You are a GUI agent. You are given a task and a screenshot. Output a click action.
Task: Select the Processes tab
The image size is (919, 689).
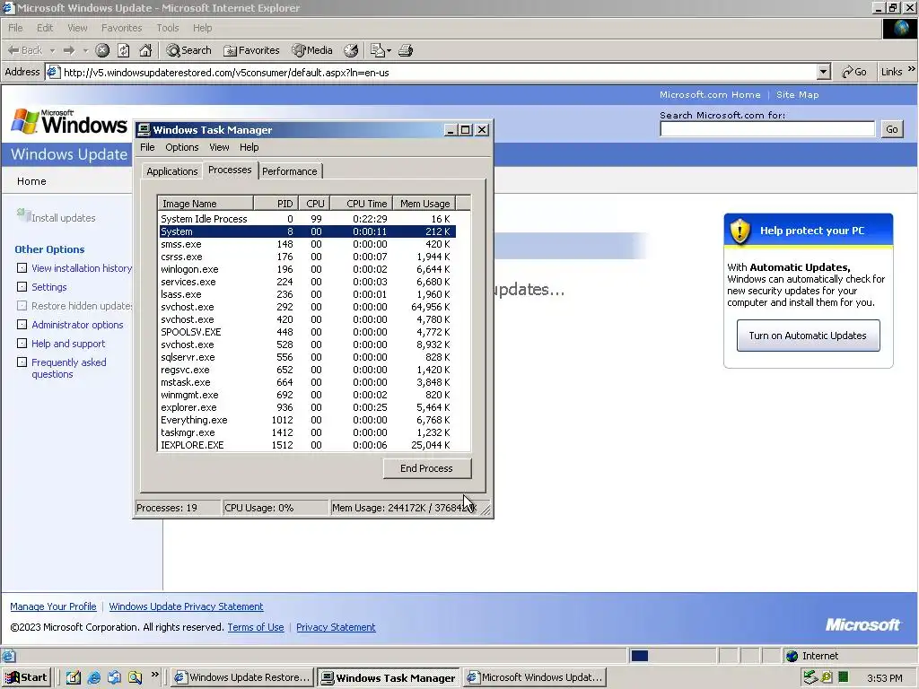point(230,170)
